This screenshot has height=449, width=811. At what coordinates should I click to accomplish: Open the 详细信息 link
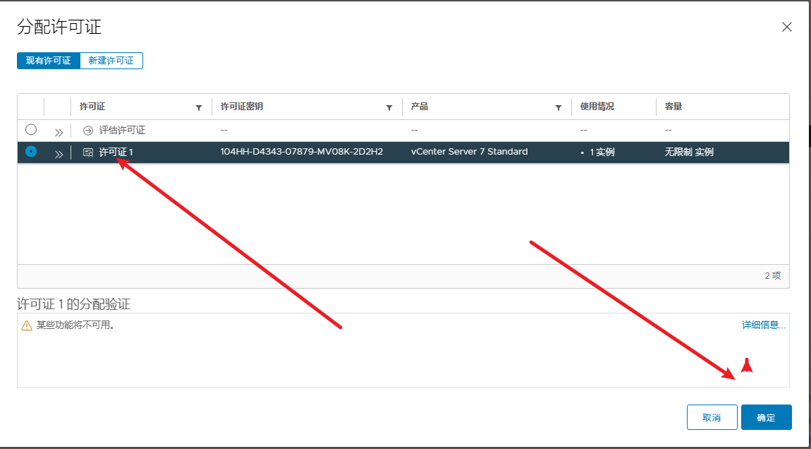point(763,325)
